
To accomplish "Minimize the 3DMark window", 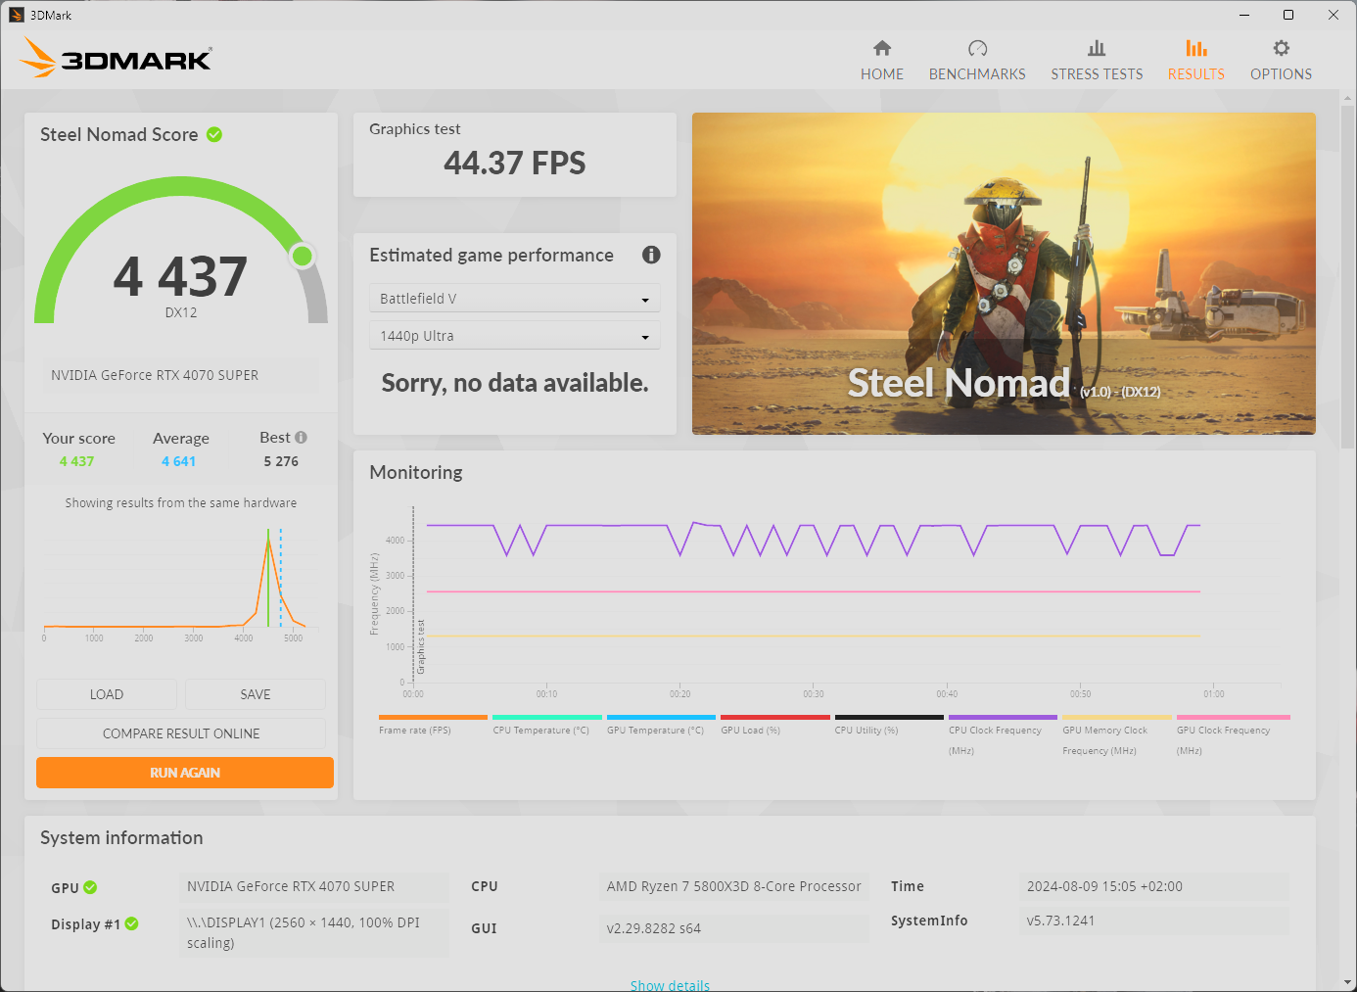I will point(1243,15).
